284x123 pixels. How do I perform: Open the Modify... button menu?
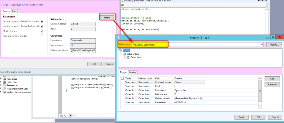point(274,44)
